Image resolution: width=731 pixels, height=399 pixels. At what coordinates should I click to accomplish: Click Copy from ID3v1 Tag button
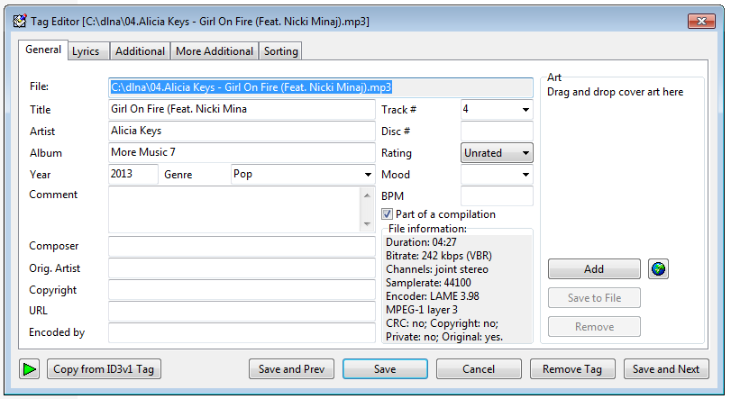click(x=104, y=369)
